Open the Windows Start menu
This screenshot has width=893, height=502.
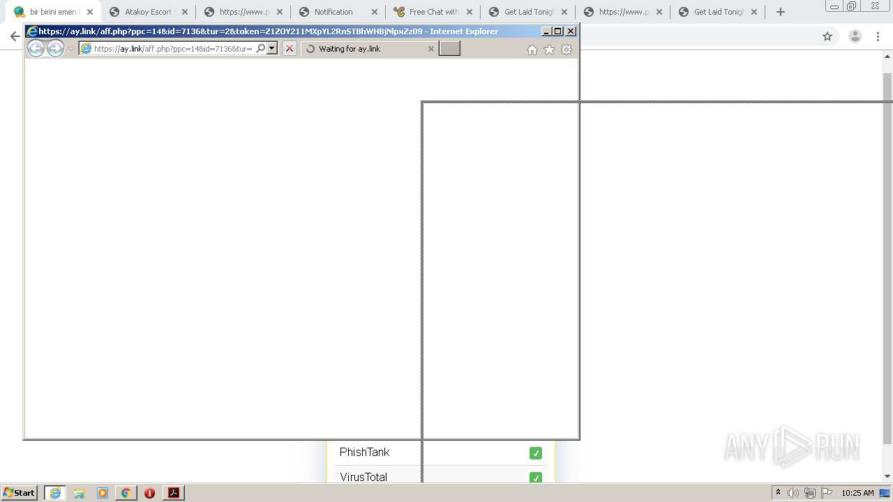tap(20, 493)
